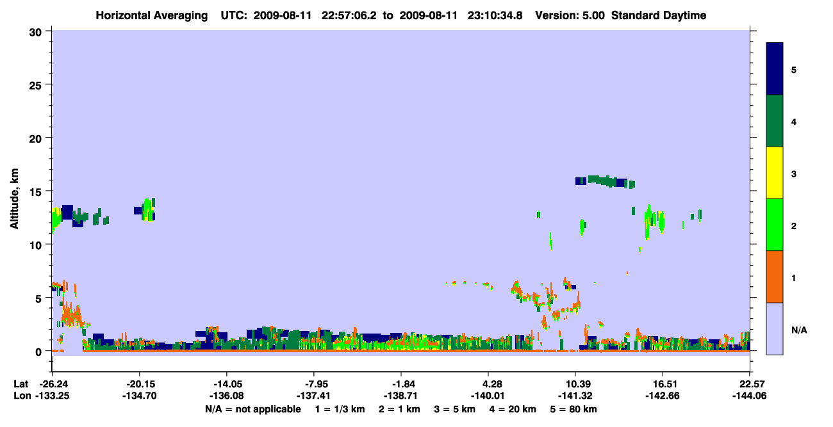This screenshot has height=427, width=833.
Task: Click the longitude value -133.25
Action: pos(53,396)
